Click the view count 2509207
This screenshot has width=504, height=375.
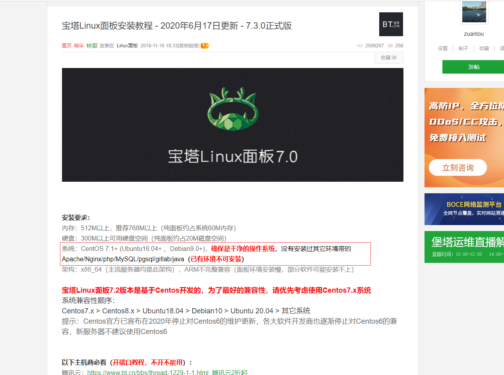[374, 46]
